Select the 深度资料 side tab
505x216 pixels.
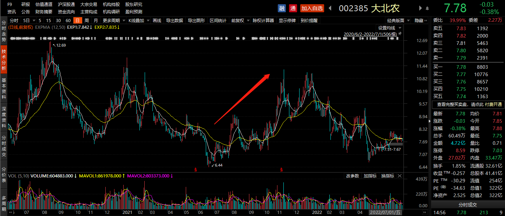click(4, 117)
